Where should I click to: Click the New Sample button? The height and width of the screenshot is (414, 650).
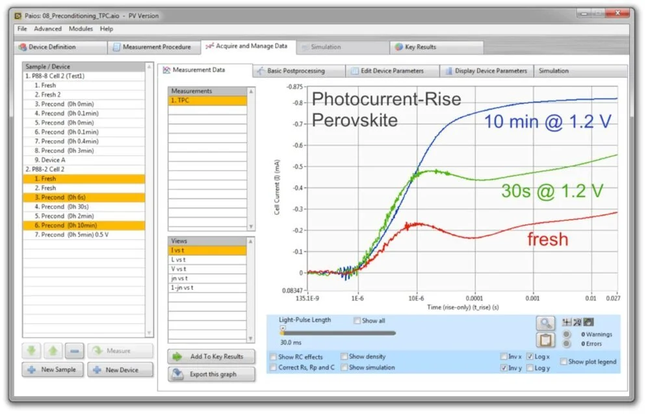point(53,370)
